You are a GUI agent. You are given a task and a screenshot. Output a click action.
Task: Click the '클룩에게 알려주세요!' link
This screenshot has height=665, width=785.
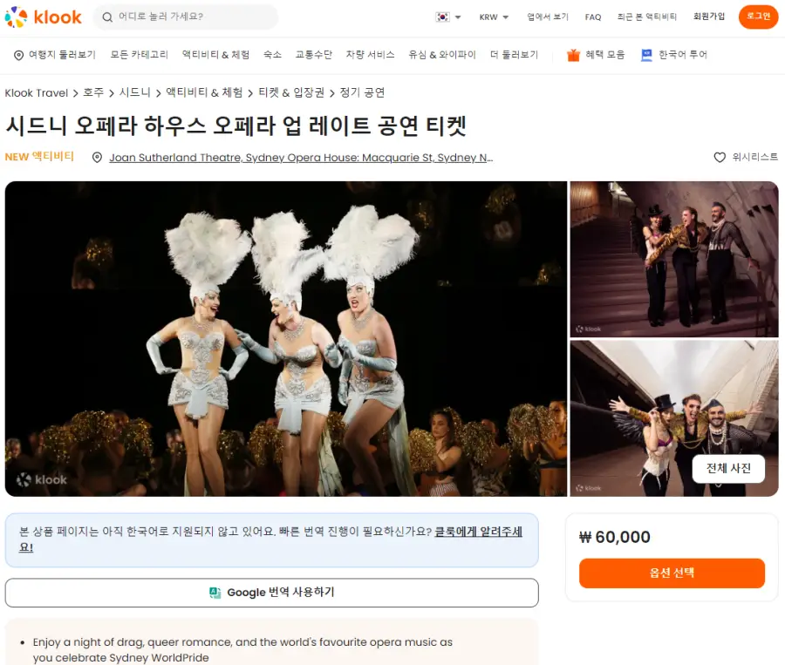tap(478, 532)
